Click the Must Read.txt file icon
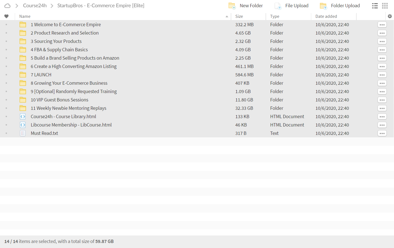This screenshot has width=394, height=248. click(23, 133)
